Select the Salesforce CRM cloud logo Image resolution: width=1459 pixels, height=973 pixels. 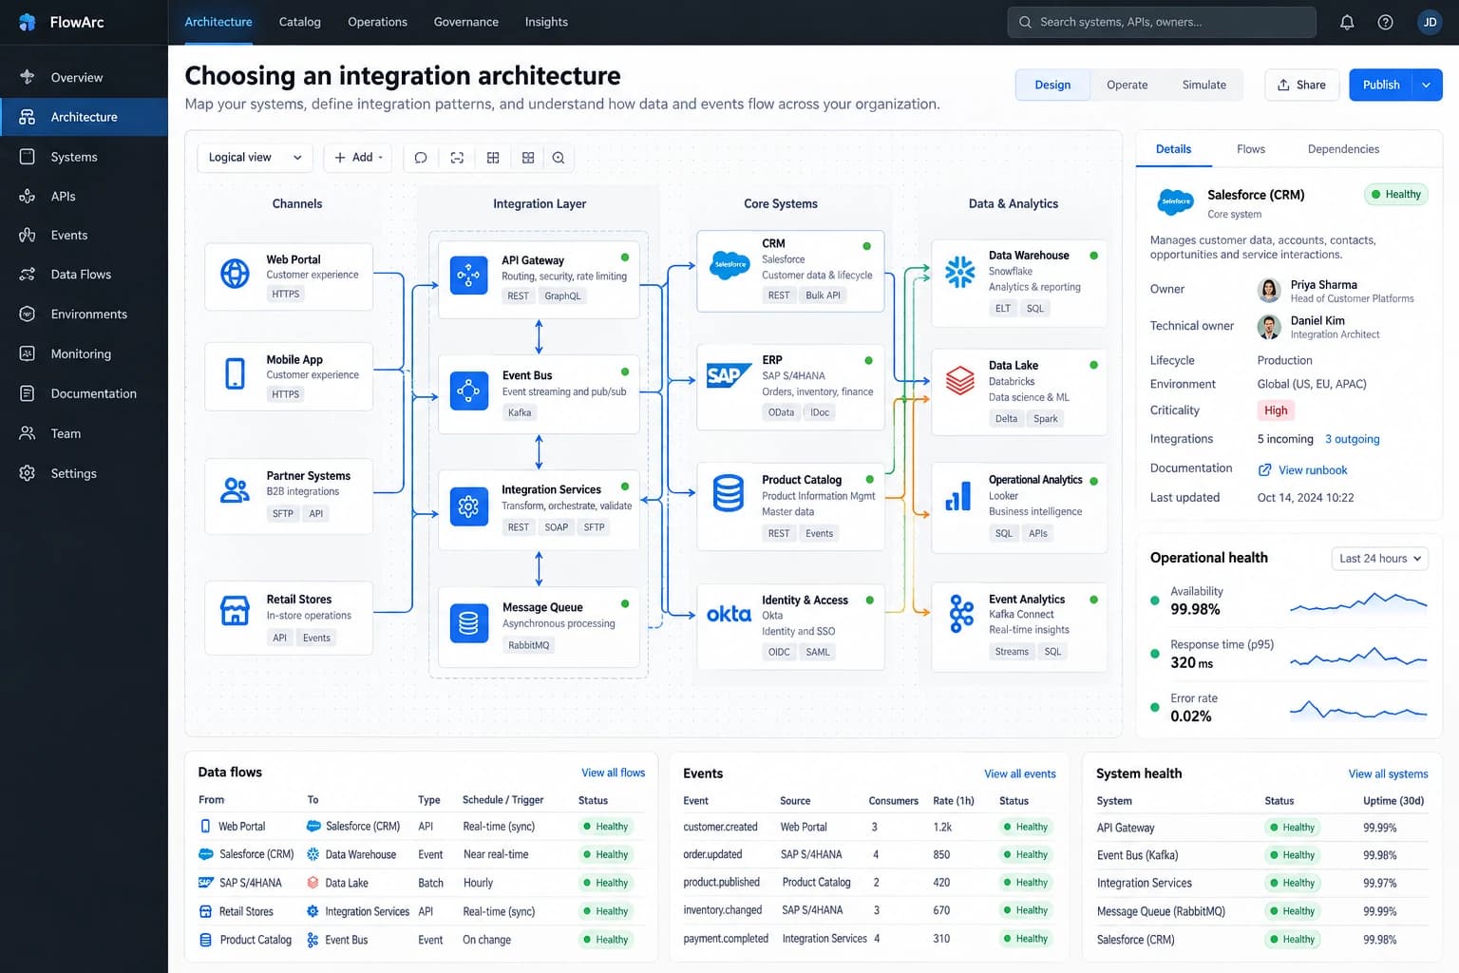[729, 265]
